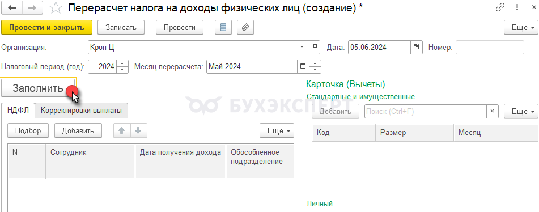This screenshot has height=212, width=539.
Task: Clear the search field with X
Action: (492, 111)
